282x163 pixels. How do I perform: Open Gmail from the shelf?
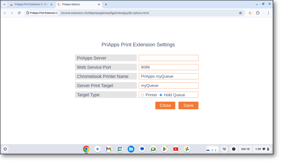(x=109, y=149)
